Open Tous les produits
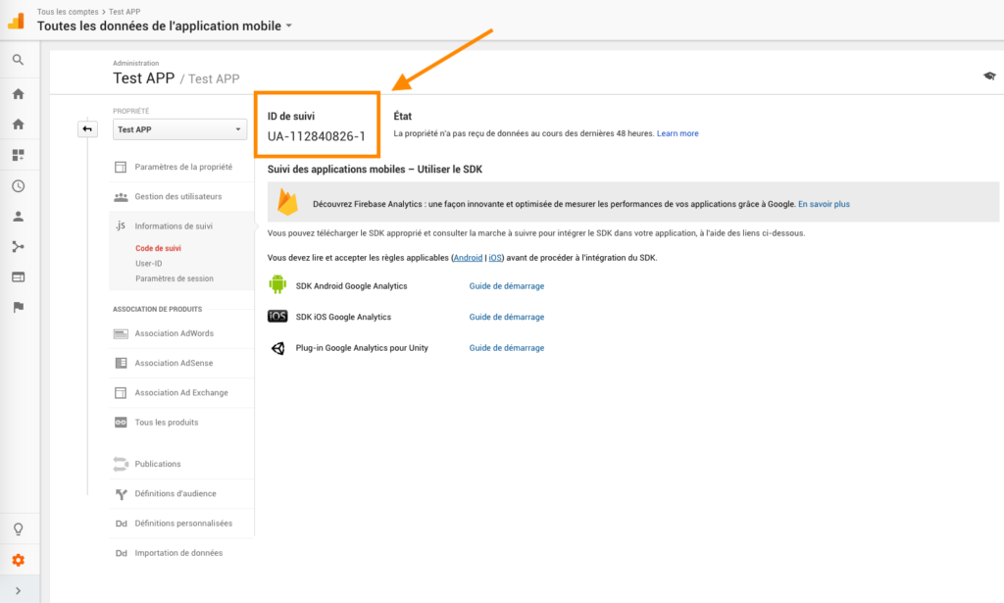Image resolution: width=1004 pixels, height=603 pixels. tap(167, 423)
